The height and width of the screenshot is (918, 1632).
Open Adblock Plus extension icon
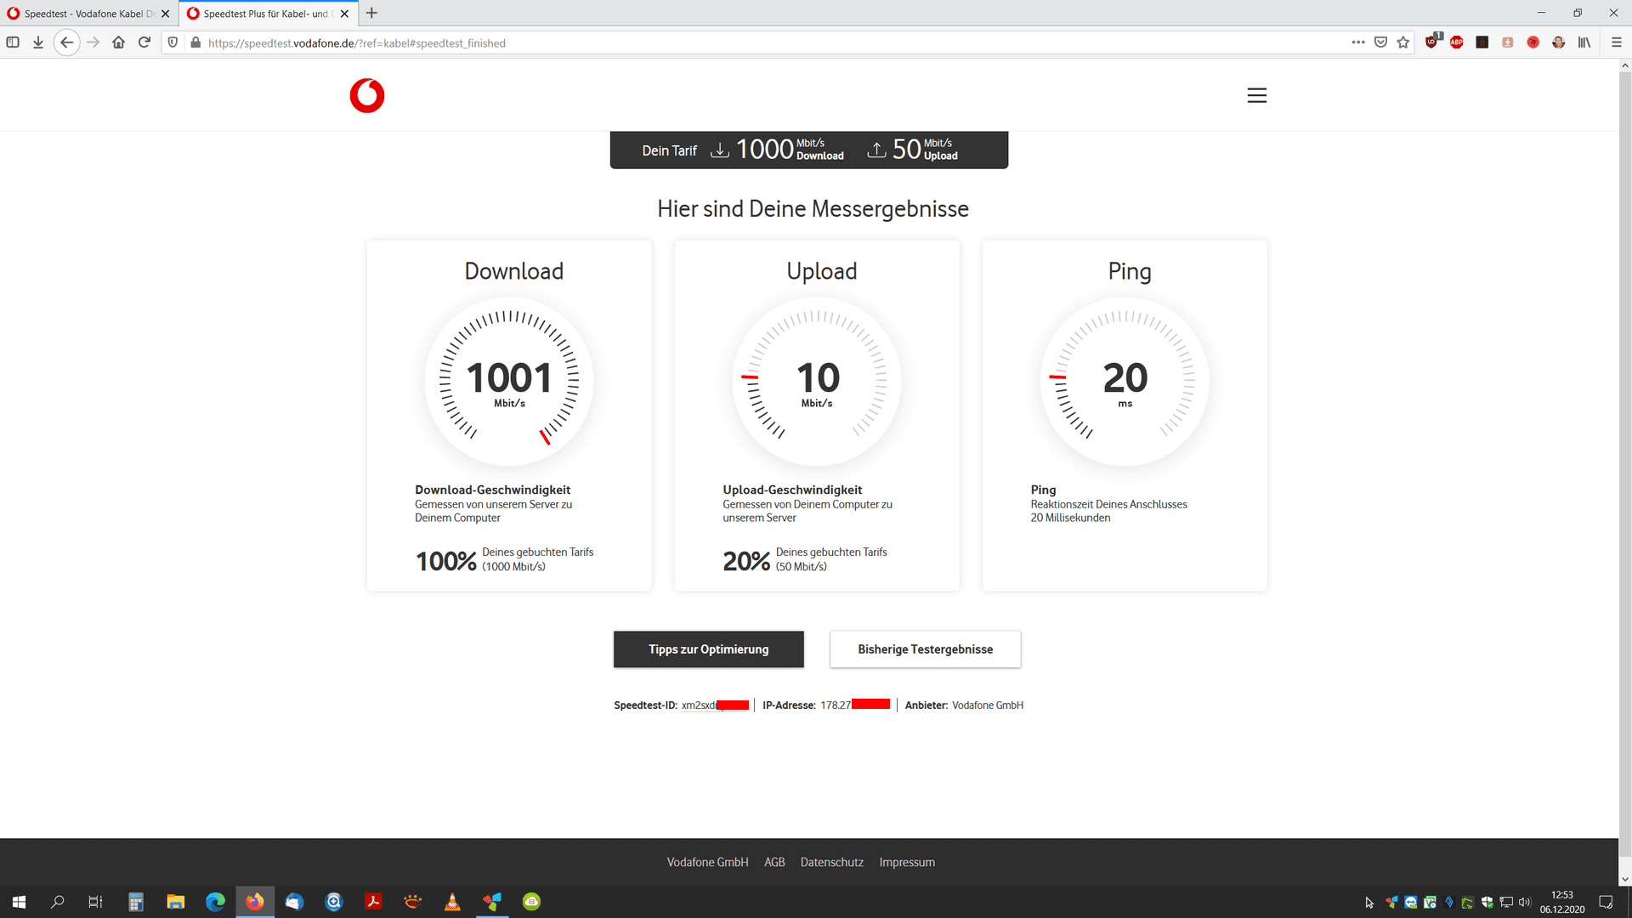(x=1457, y=42)
